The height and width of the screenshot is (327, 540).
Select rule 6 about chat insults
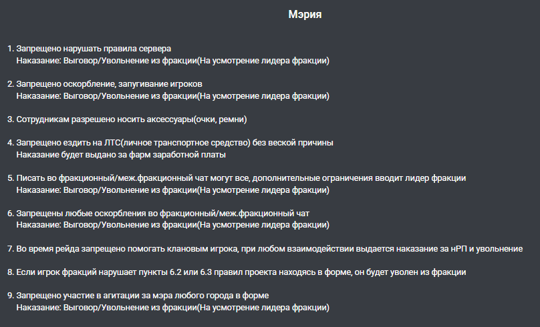coord(158,214)
